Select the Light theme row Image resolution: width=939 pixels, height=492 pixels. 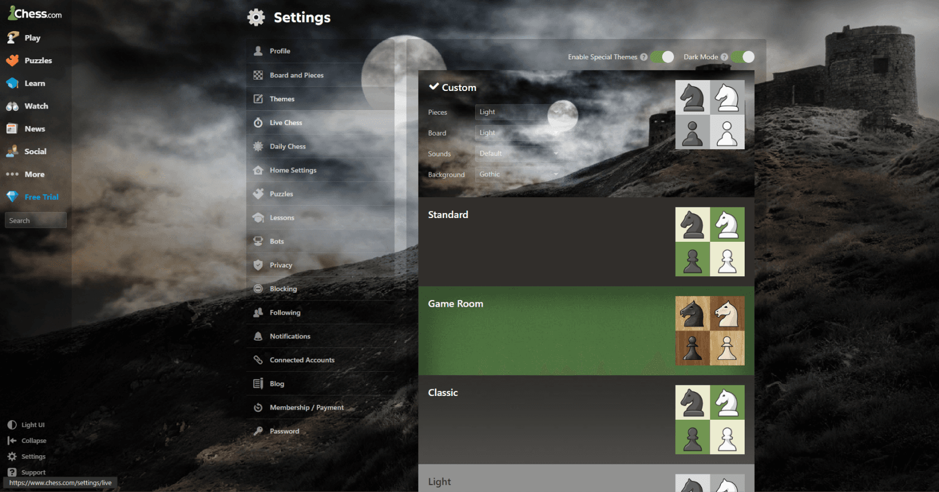coord(586,478)
